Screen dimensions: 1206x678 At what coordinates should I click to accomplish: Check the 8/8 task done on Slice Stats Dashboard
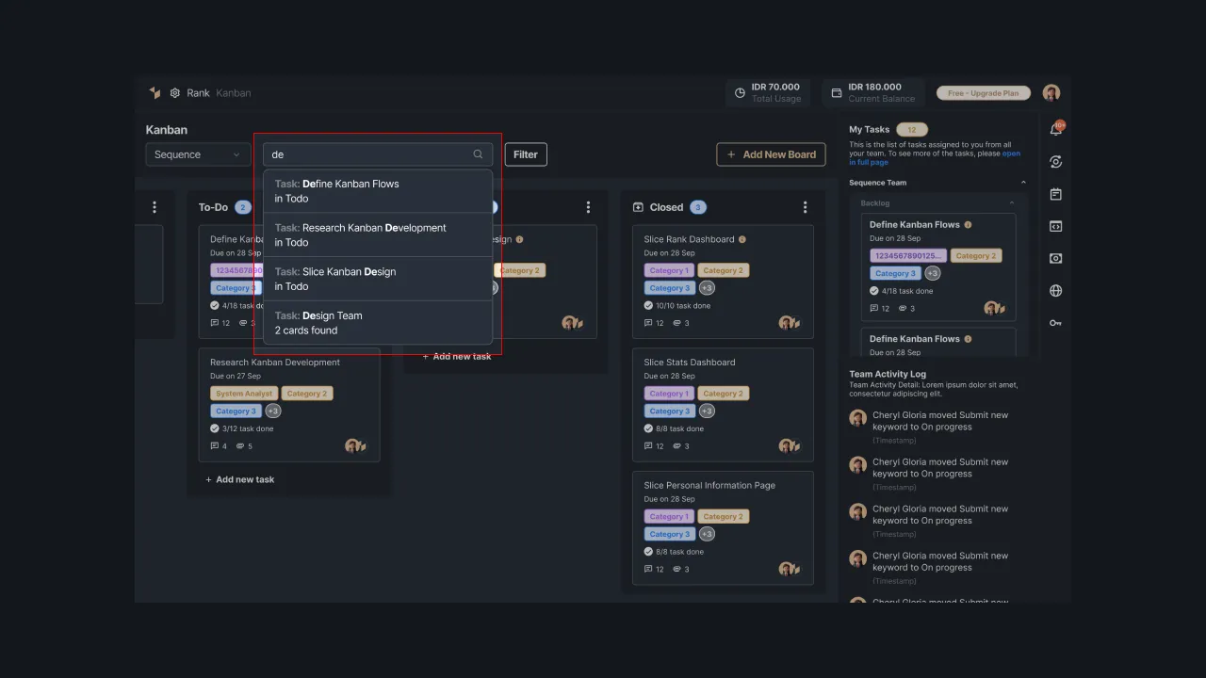(x=647, y=428)
